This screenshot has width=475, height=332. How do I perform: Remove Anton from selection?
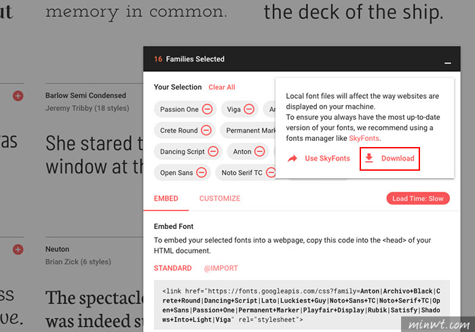click(x=260, y=152)
